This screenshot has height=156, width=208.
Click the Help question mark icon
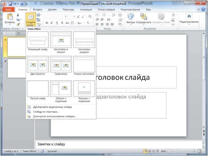(x=203, y=10)
